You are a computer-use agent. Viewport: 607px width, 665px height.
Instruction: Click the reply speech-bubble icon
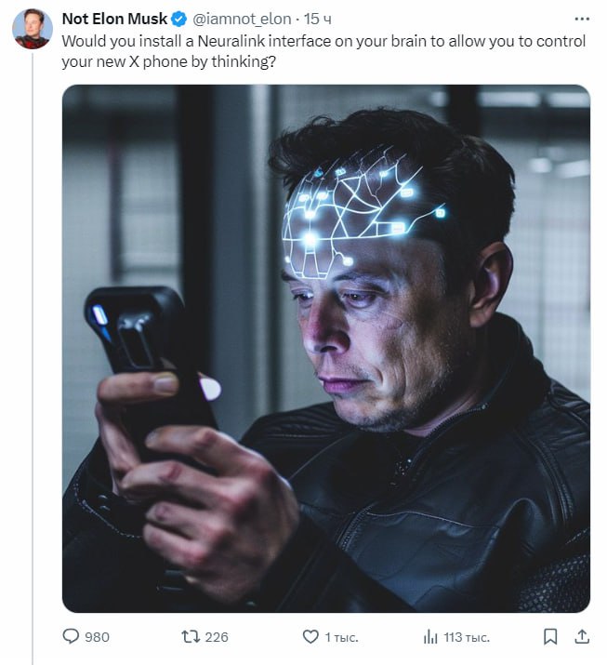point(71,636)
